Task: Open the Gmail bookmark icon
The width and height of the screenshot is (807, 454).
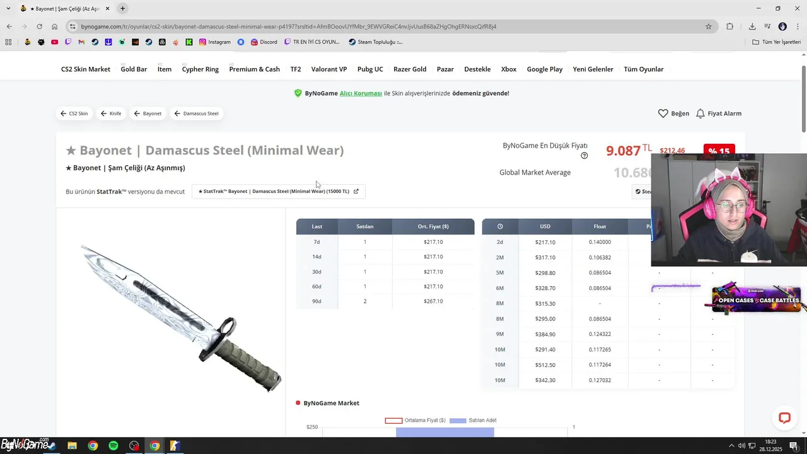Action: [x=81, y=42]
